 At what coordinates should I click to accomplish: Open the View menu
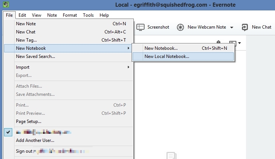[36, 15]
